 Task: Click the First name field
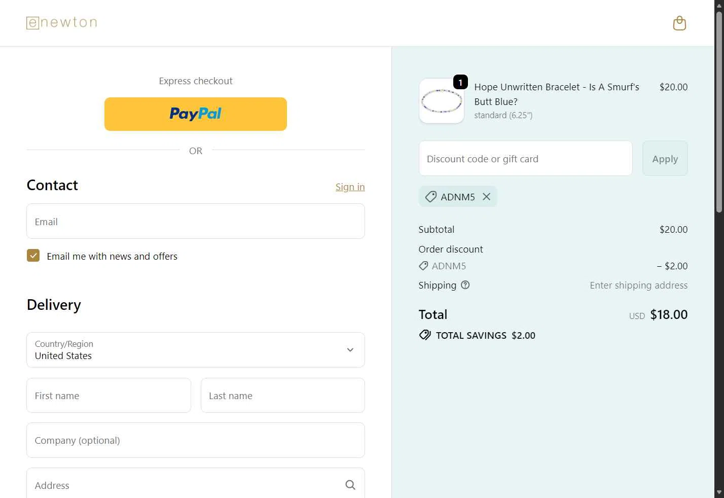pyautogui.click(x=108, y=396)
